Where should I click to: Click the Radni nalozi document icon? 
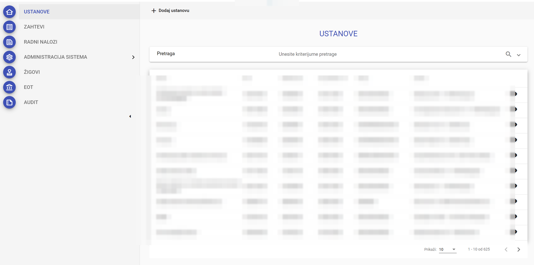(x=9, y=42)
